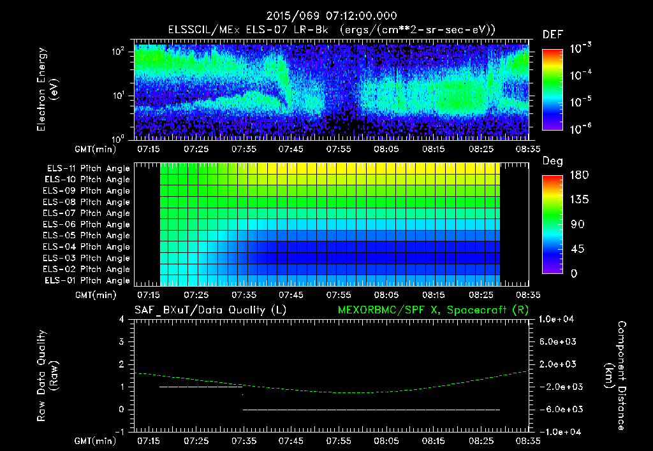Select ELS-03 Pitch Angle row label

coord(87,258)
